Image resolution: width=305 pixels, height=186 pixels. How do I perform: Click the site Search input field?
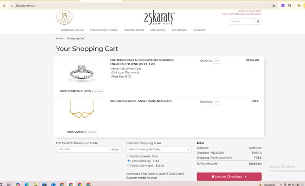(242, 21)
